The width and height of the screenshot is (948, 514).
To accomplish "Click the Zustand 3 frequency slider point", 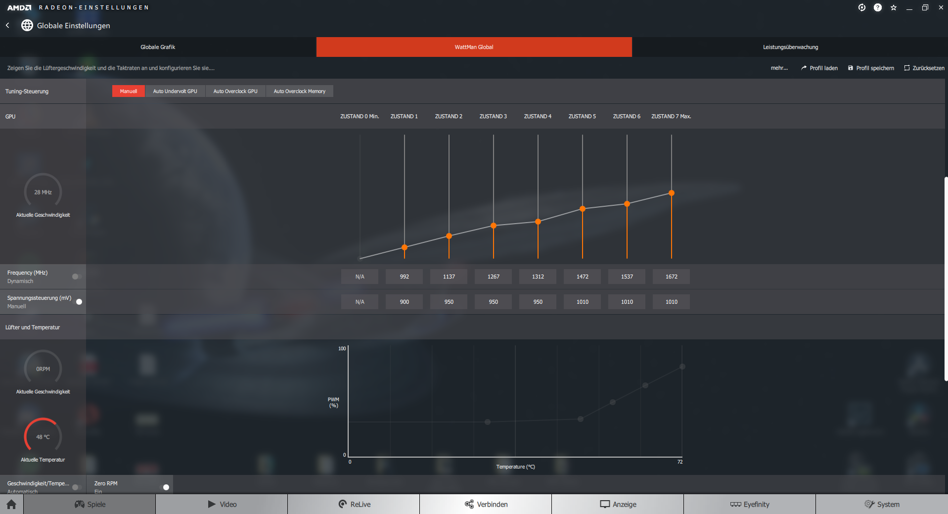I will coord(494,226).
